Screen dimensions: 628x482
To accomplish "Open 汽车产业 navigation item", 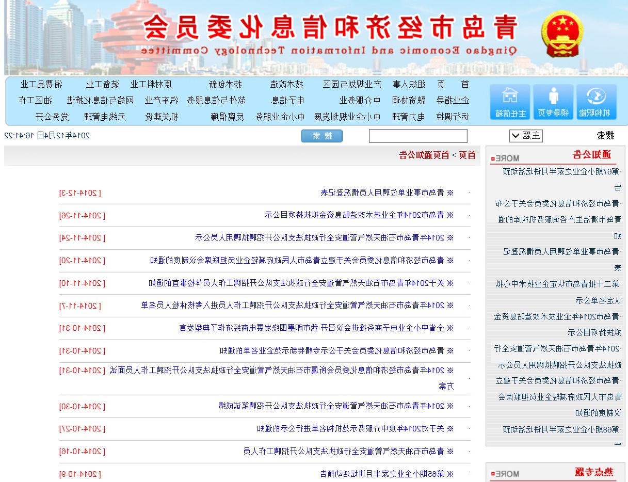I will coord(162,100).
